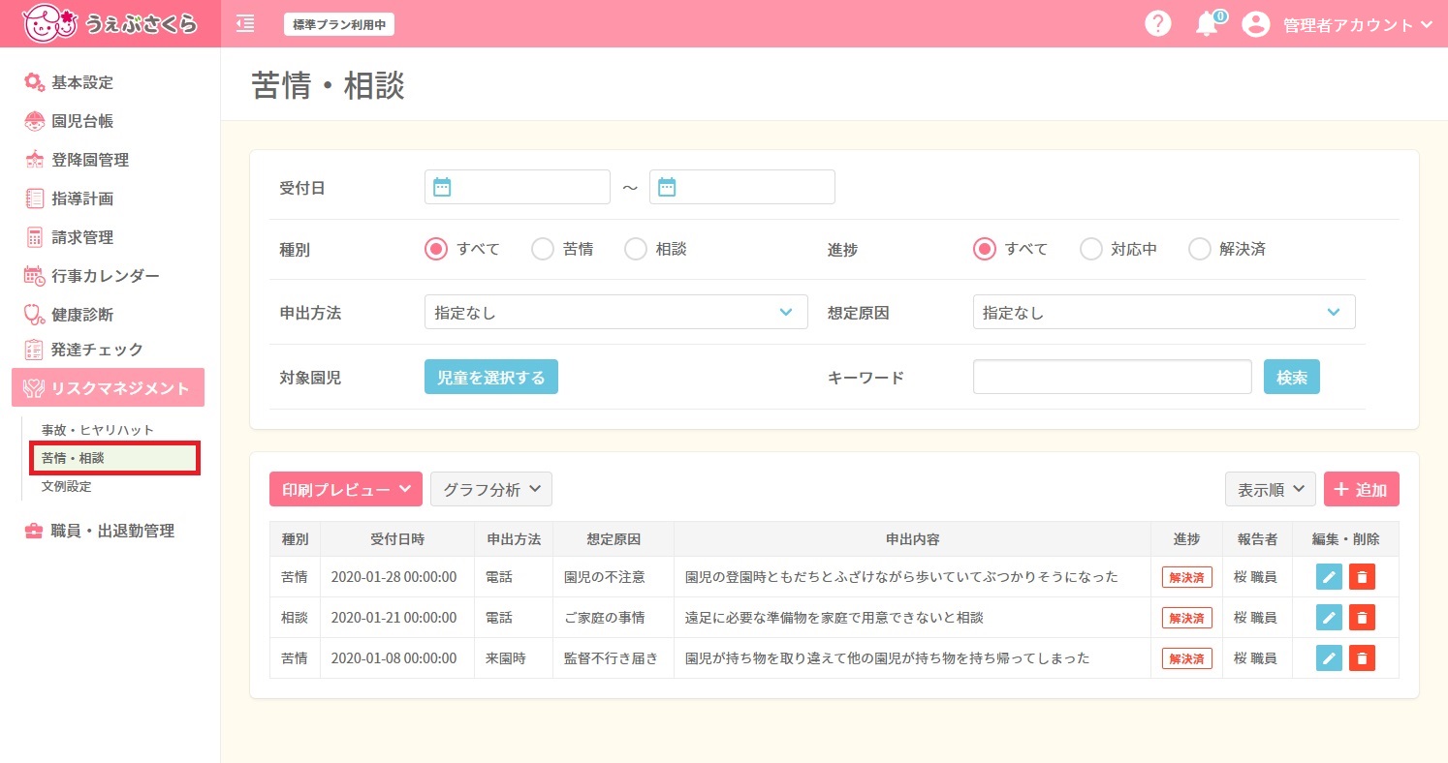Delete the 2020-01-21 record with trash icon
The image size is (1448, 763).
point(1362,618)
